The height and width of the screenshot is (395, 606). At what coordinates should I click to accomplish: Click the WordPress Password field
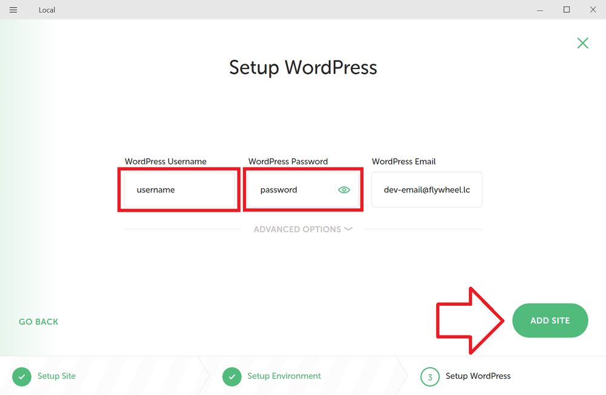pyautogui.click(x=303, y=189)
